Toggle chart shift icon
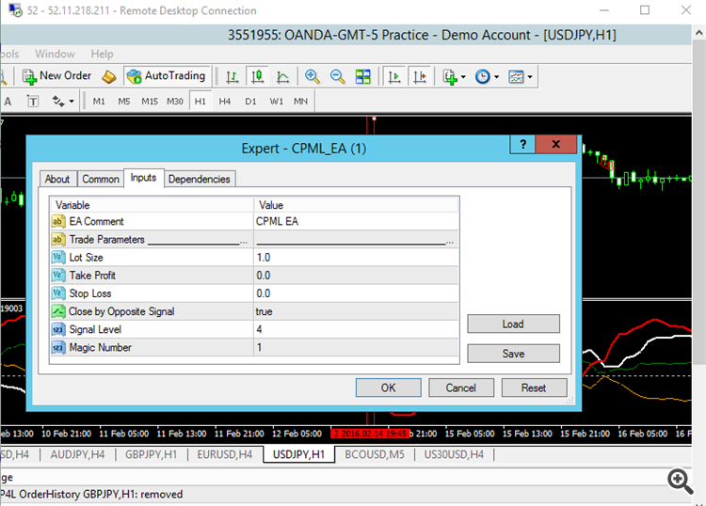Image resolution: width=706 pixels, height=506 pixels. (420, 77)
